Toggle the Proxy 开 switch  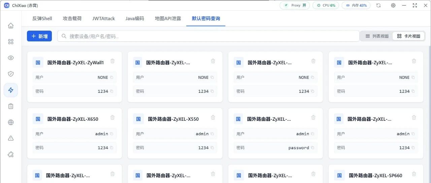(295, 5)
